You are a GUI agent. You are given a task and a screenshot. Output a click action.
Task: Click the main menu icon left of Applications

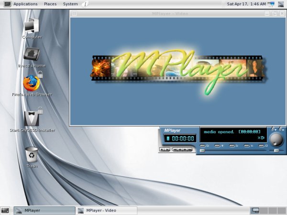[x=7, y=4]
